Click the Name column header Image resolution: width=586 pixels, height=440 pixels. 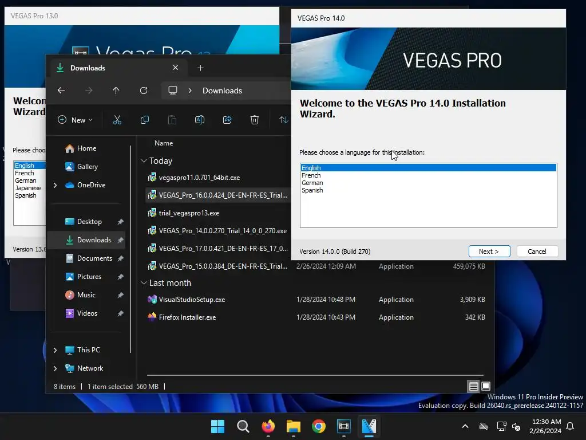coord(164,143)
